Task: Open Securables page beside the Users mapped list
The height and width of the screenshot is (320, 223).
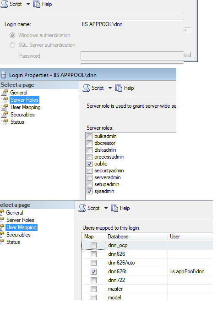Action: click(18, 235)
